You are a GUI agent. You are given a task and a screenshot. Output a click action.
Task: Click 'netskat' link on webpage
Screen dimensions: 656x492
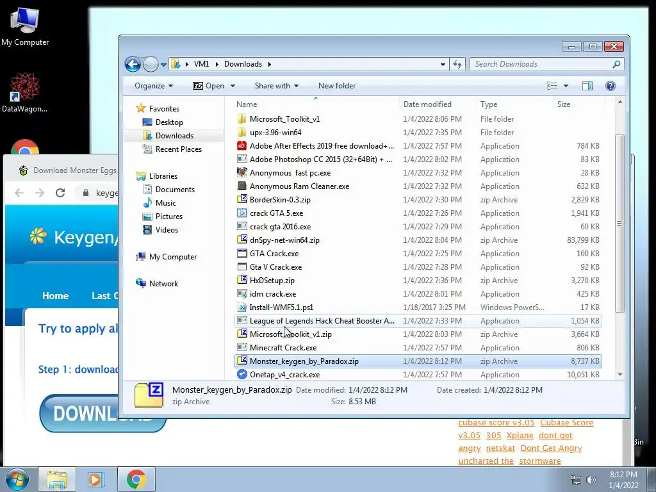coord(500,448)
